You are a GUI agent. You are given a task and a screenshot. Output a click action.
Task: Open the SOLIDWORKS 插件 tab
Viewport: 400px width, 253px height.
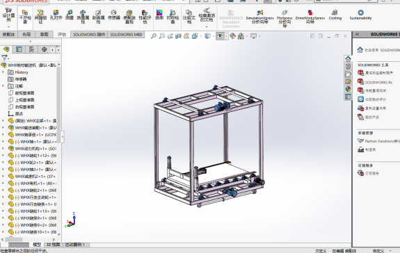pyautogui.click(x=89, y=34)
